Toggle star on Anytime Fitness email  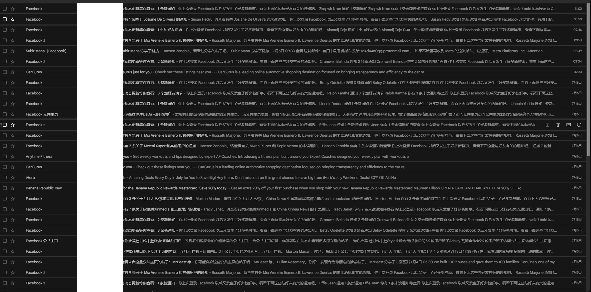[x=13, y=156]
